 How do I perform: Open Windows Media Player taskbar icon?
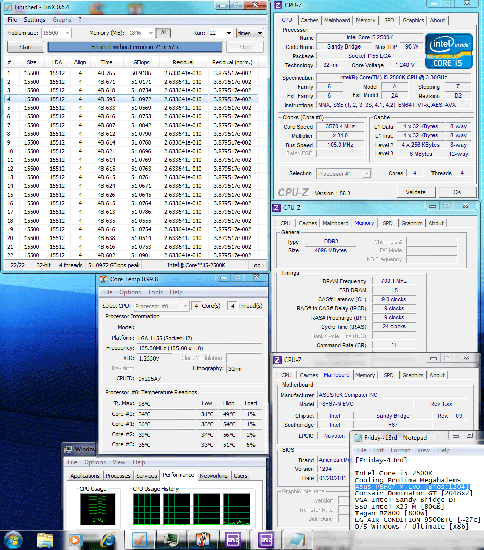pos(76,539)
